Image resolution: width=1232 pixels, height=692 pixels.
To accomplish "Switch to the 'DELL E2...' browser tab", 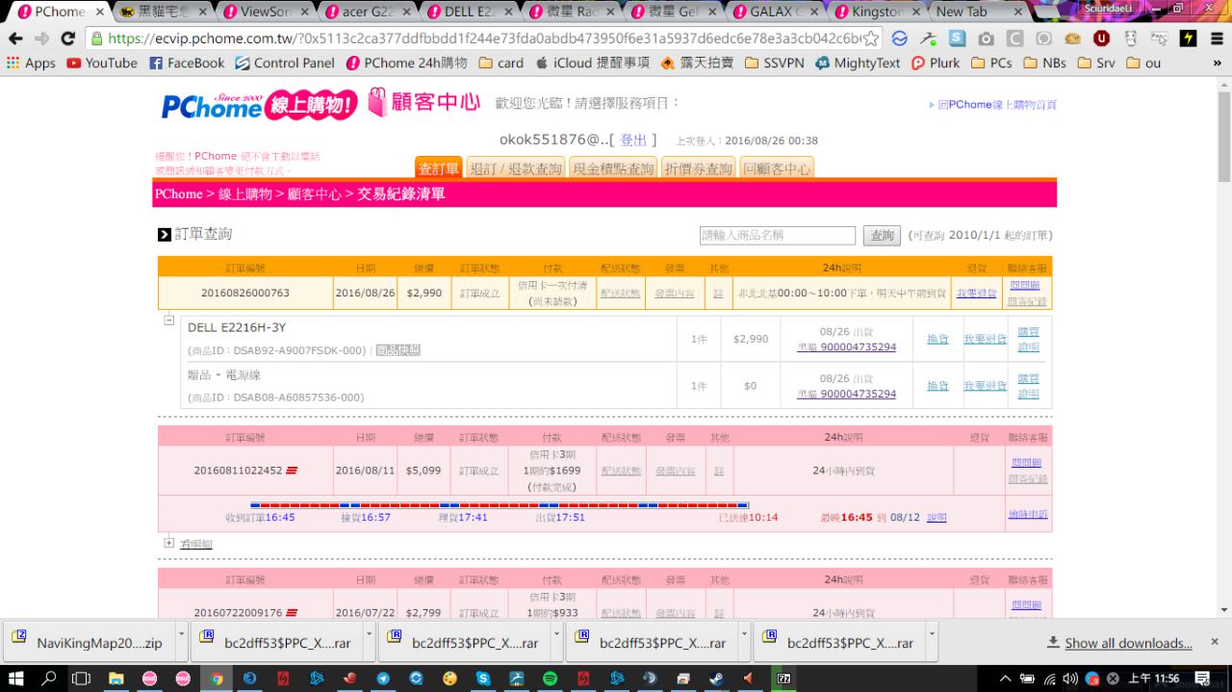I will coord(469,12).
